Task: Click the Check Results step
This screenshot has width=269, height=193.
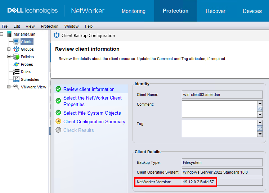Action: [79, 130]
